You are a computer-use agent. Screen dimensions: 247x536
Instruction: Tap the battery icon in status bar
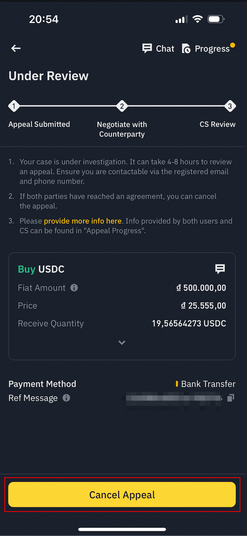tap(216, 19)
